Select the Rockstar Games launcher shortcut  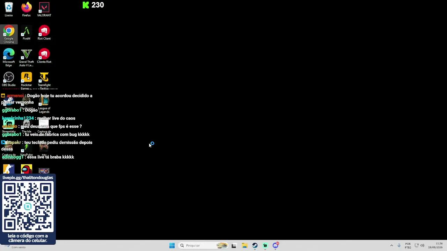27,81
